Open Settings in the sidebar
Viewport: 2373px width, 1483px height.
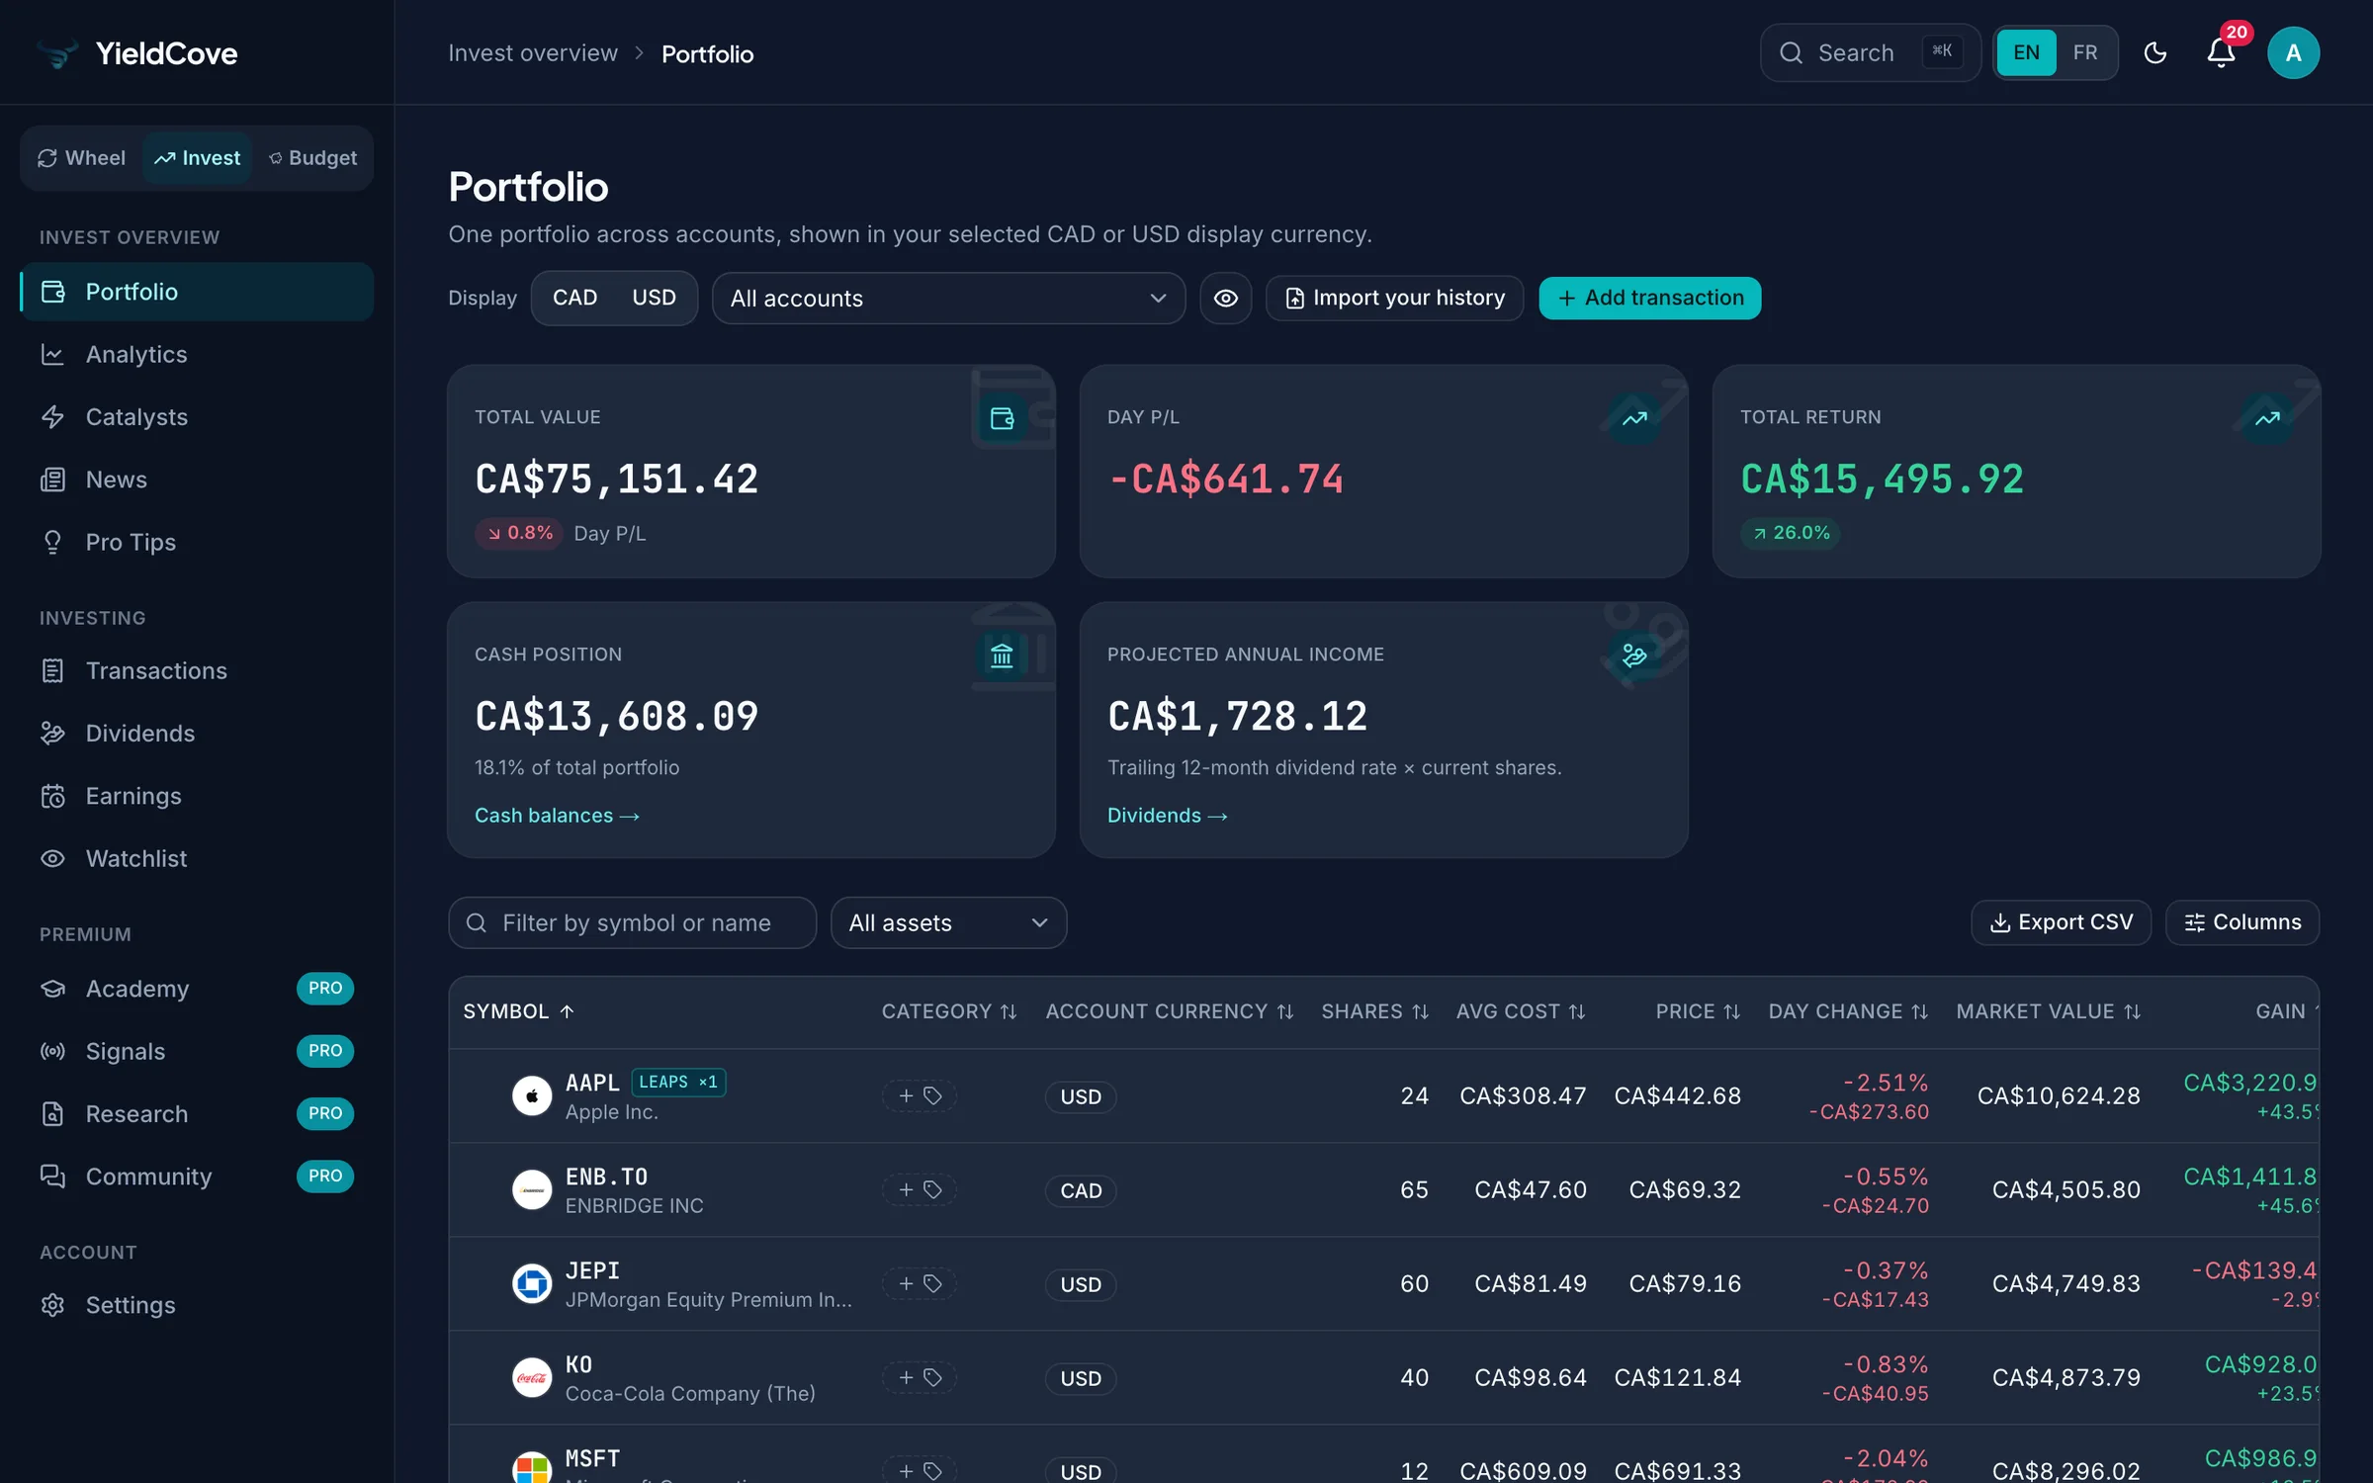point(197,1305)
